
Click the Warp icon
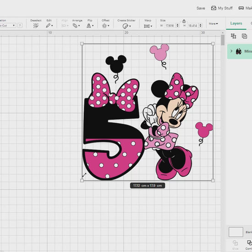[147, 26]
